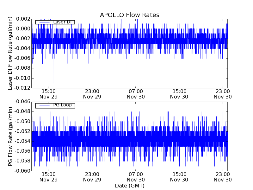Click the 23:00 Nov 30 tick in upper plot
The image size is (253, 190).
click(223, 94)
